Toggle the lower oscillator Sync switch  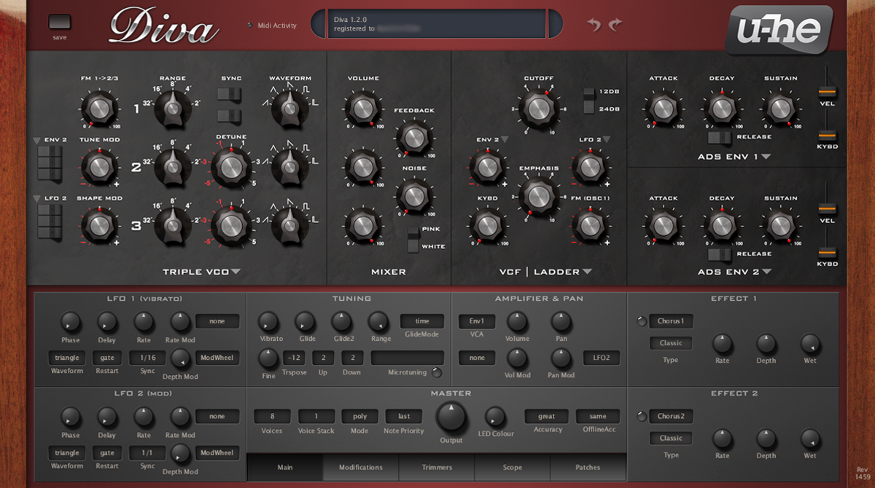pyautogui.click(x=230, y=116)
